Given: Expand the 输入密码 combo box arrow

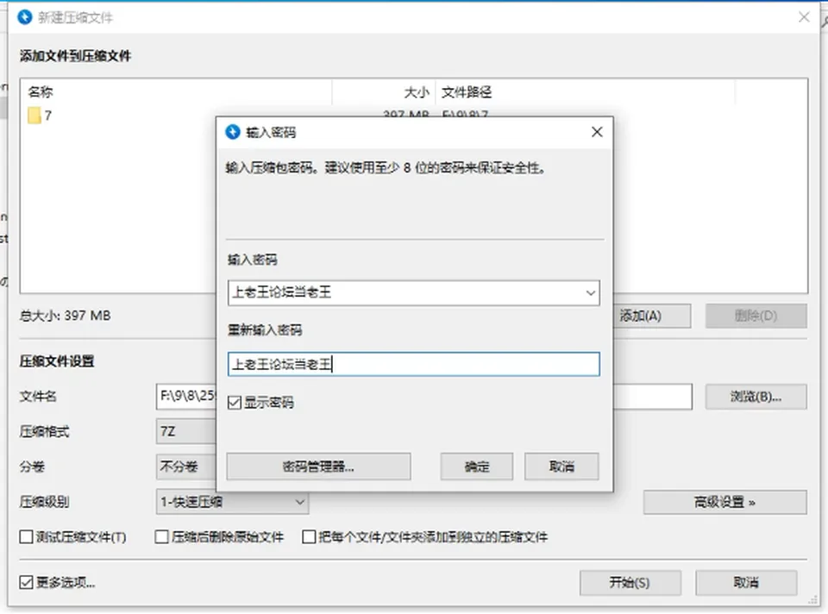Looking at the screenshot, I should point(590,293).
